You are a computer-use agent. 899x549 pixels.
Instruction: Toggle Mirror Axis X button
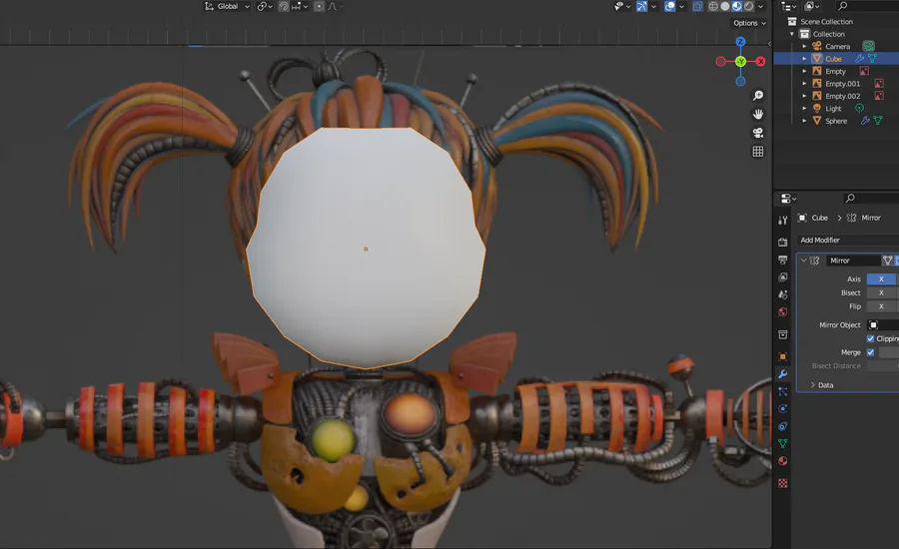pyautogui.click(x=881, y=279)
